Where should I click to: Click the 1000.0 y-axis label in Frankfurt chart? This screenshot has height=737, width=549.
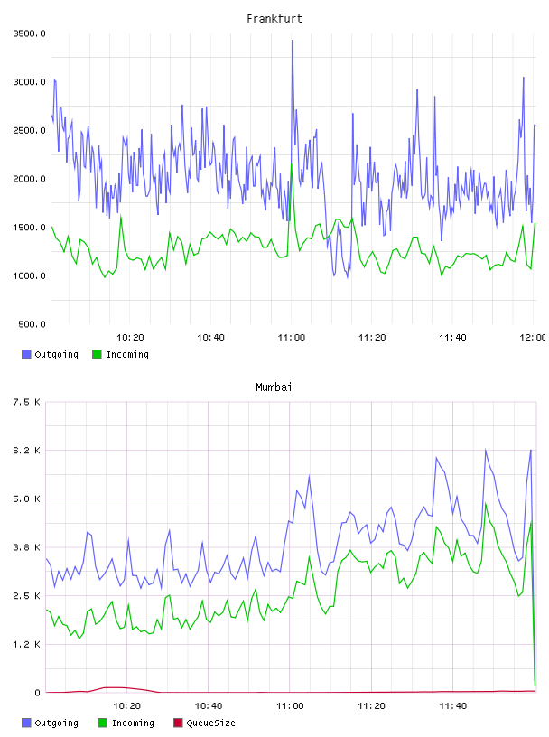click(x=29, y=275)
